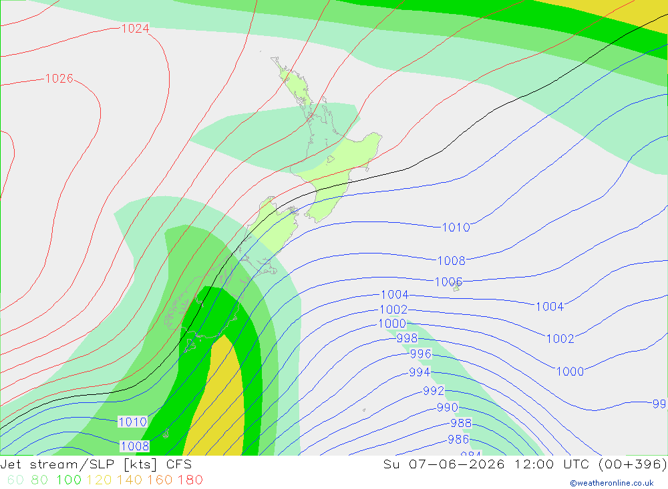
Task: Click the 988 isobar label
Action: 461,423
